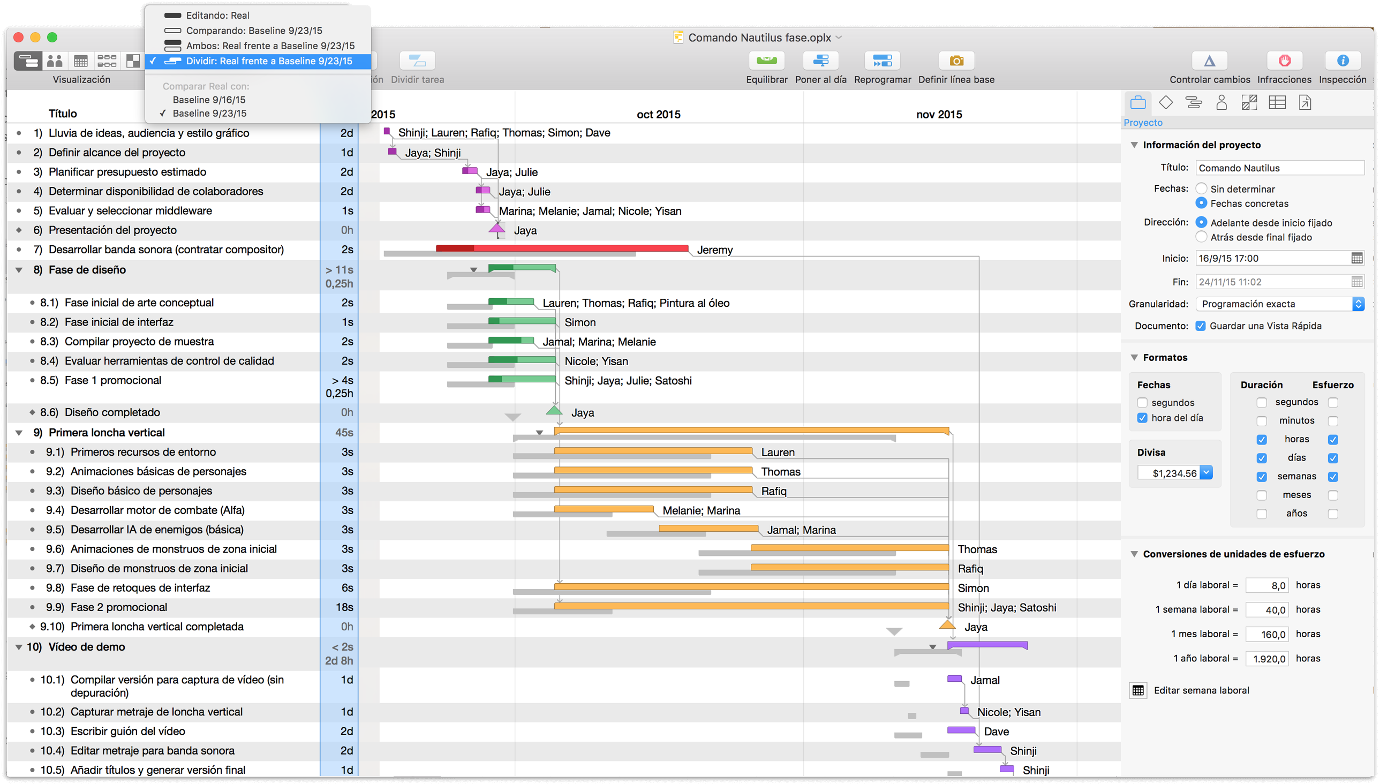Click the Equilibrar leveling icon

[x=766, y=61]
